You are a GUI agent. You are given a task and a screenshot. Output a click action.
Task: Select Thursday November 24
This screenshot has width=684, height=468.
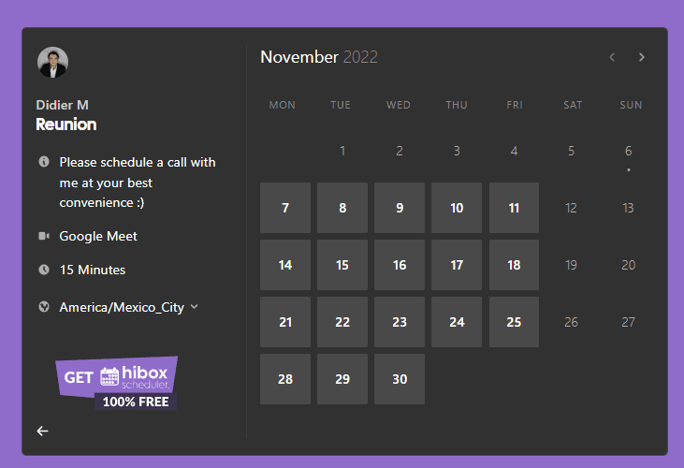click(x=457, y=322)
